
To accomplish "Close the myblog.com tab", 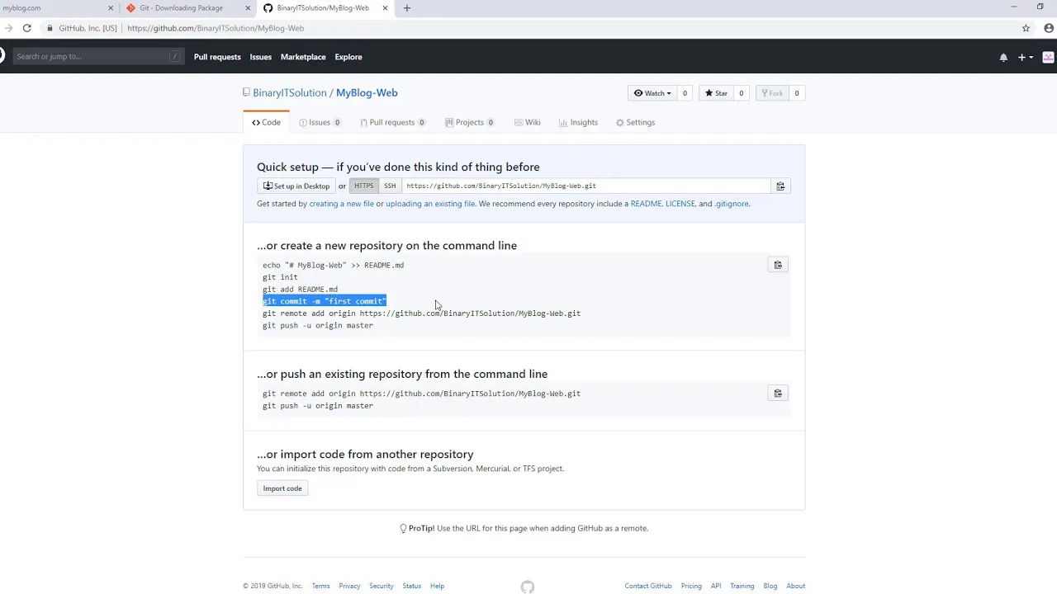I will click(111, 8).
